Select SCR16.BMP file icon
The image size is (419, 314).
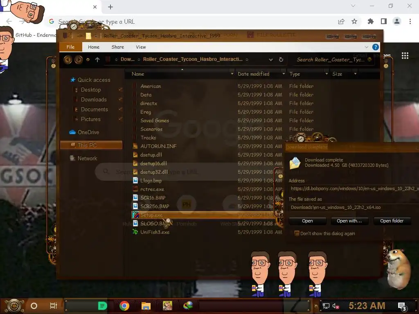pyautogui.click(x=135, y=197)
